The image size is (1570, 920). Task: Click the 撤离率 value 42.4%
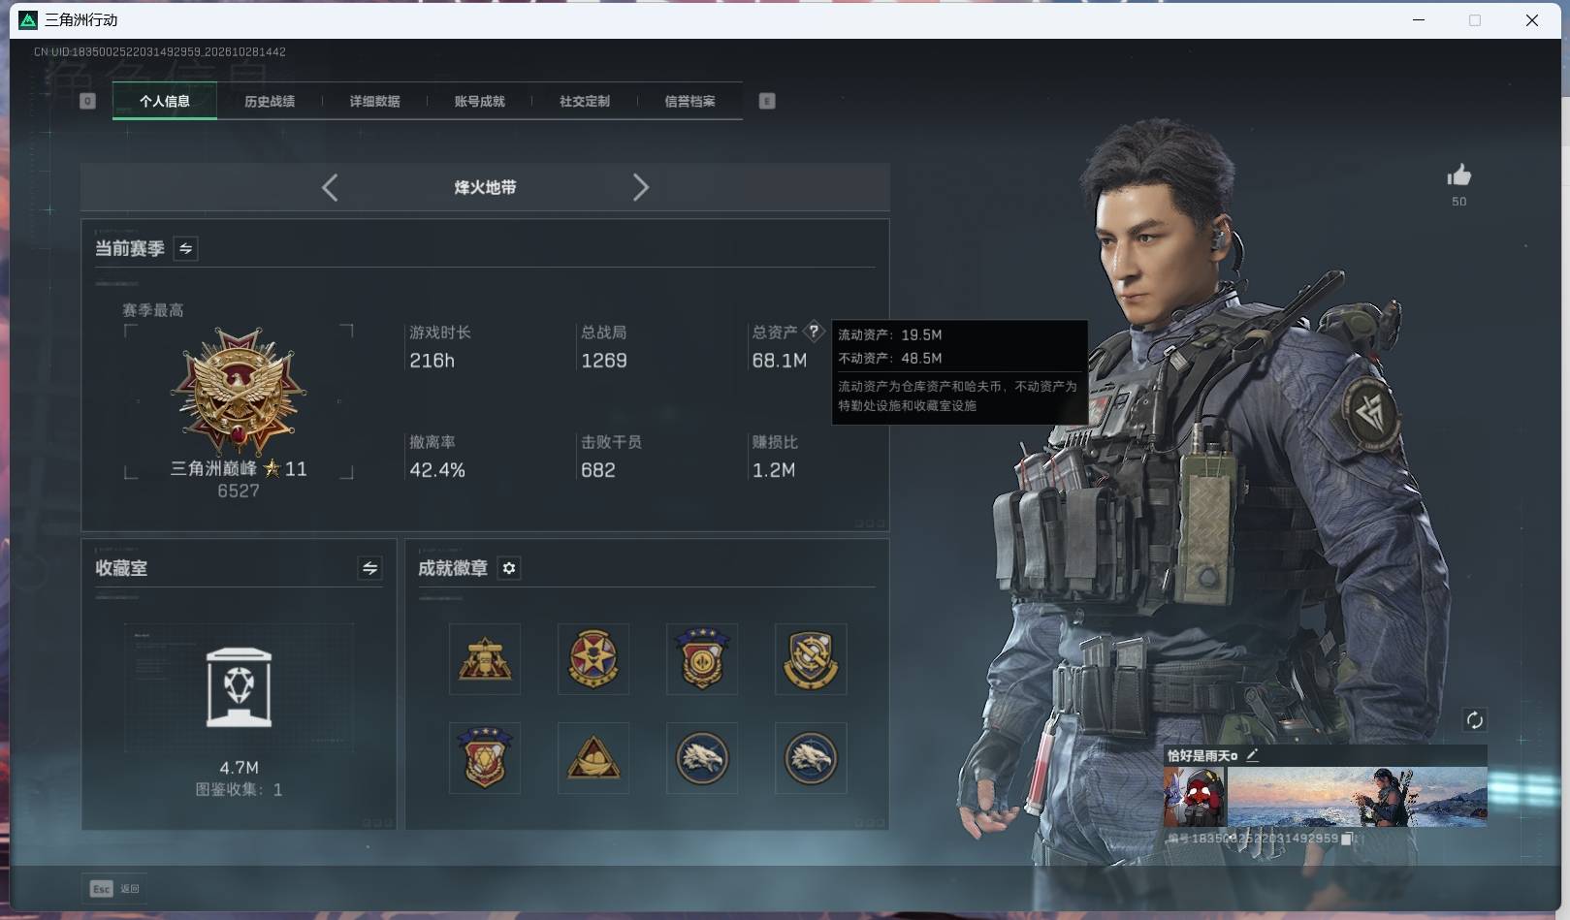(437, 470)
